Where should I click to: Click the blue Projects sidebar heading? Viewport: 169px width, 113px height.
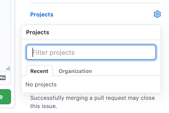pyautogui.click(x=42, y=15)
